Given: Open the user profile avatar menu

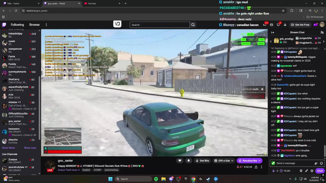Looking at the screenshot, I should click(322, 25).
